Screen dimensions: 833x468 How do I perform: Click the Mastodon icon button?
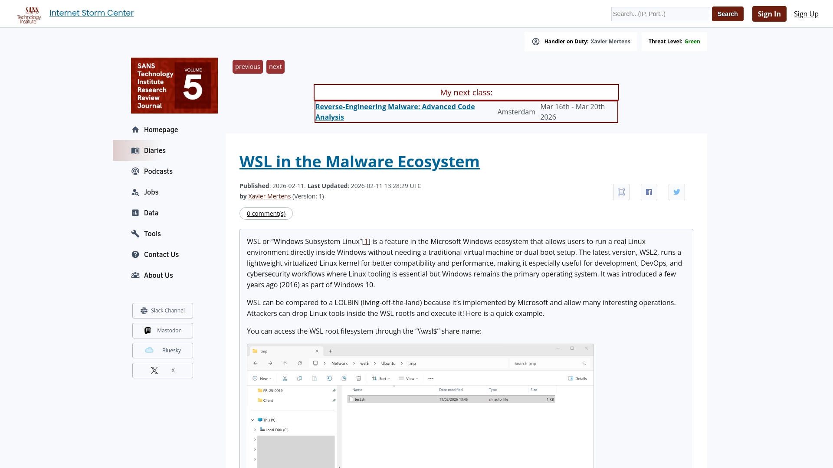point(148,330)
